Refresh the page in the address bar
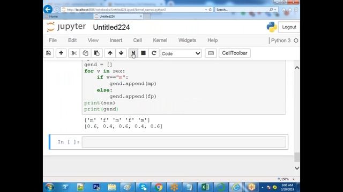The height and width of the screenshot is (192, 343). 210,10
